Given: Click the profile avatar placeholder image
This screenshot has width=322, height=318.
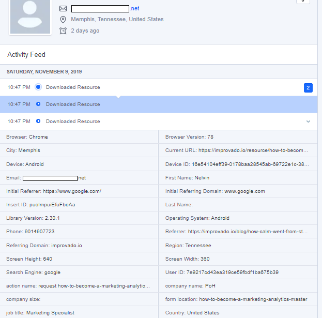Looking at the screenshot, I should tap(30, 16).
